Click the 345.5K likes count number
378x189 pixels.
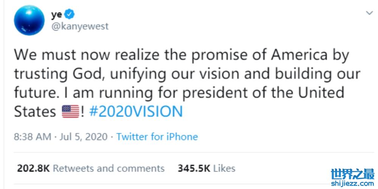click(x=194, y=168)
